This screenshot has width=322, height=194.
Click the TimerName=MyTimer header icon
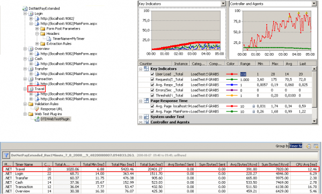click(x=49, y=39)
